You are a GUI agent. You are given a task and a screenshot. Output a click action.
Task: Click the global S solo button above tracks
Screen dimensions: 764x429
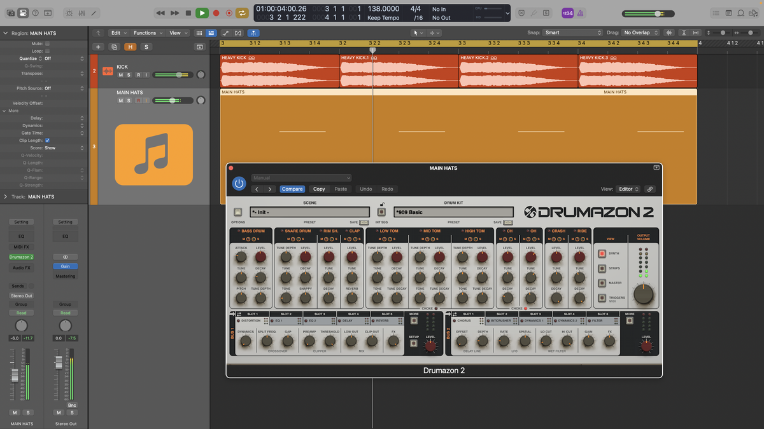(146, 46)
